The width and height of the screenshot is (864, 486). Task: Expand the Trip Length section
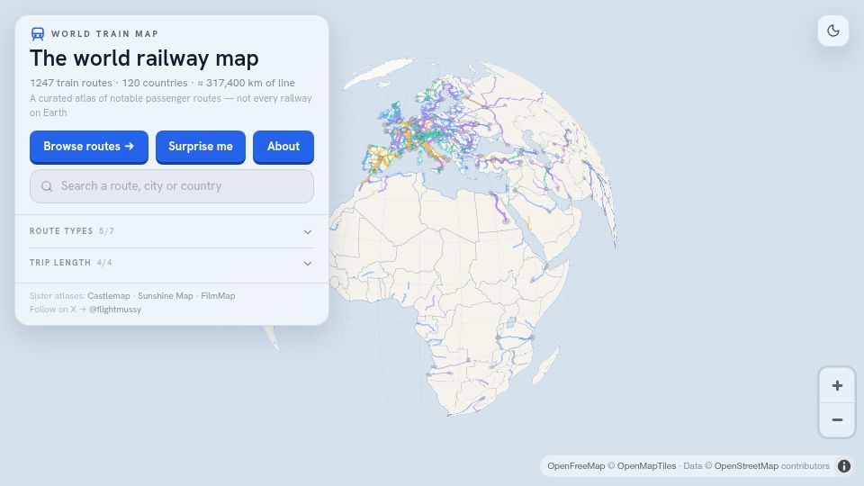[x=171, y=263]
